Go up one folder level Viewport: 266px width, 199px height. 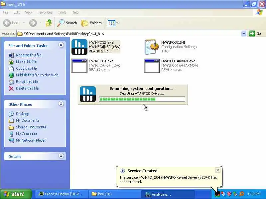click(x=49, y=23)
